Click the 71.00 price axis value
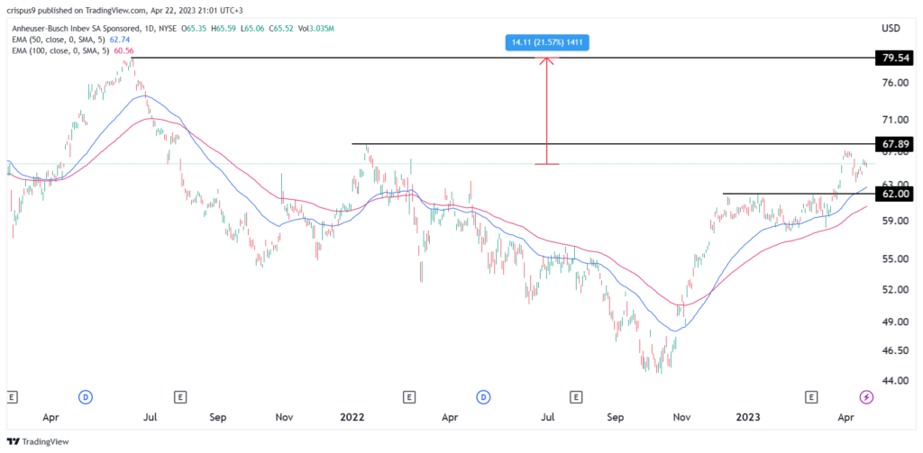Viewport: 923px width, 453px height. click(897, 120)
